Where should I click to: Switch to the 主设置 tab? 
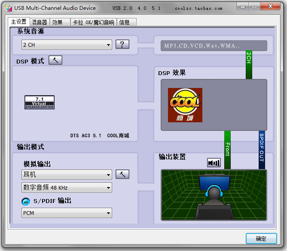click(18, 22)
